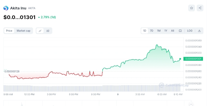Switch to candlestick chart view
The width and height of the screenshot is (207, 106).
click(48, 31)
